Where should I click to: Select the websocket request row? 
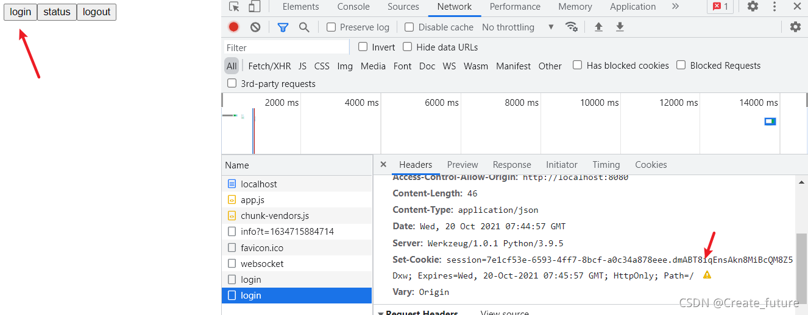(297, 263)
